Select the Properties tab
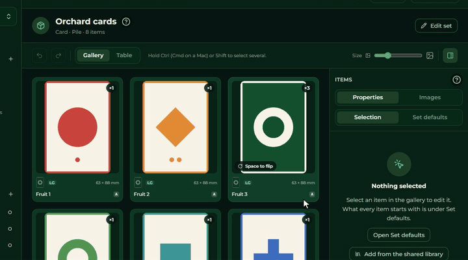Viewport: 468px width, 260px height. coord(368,97)
